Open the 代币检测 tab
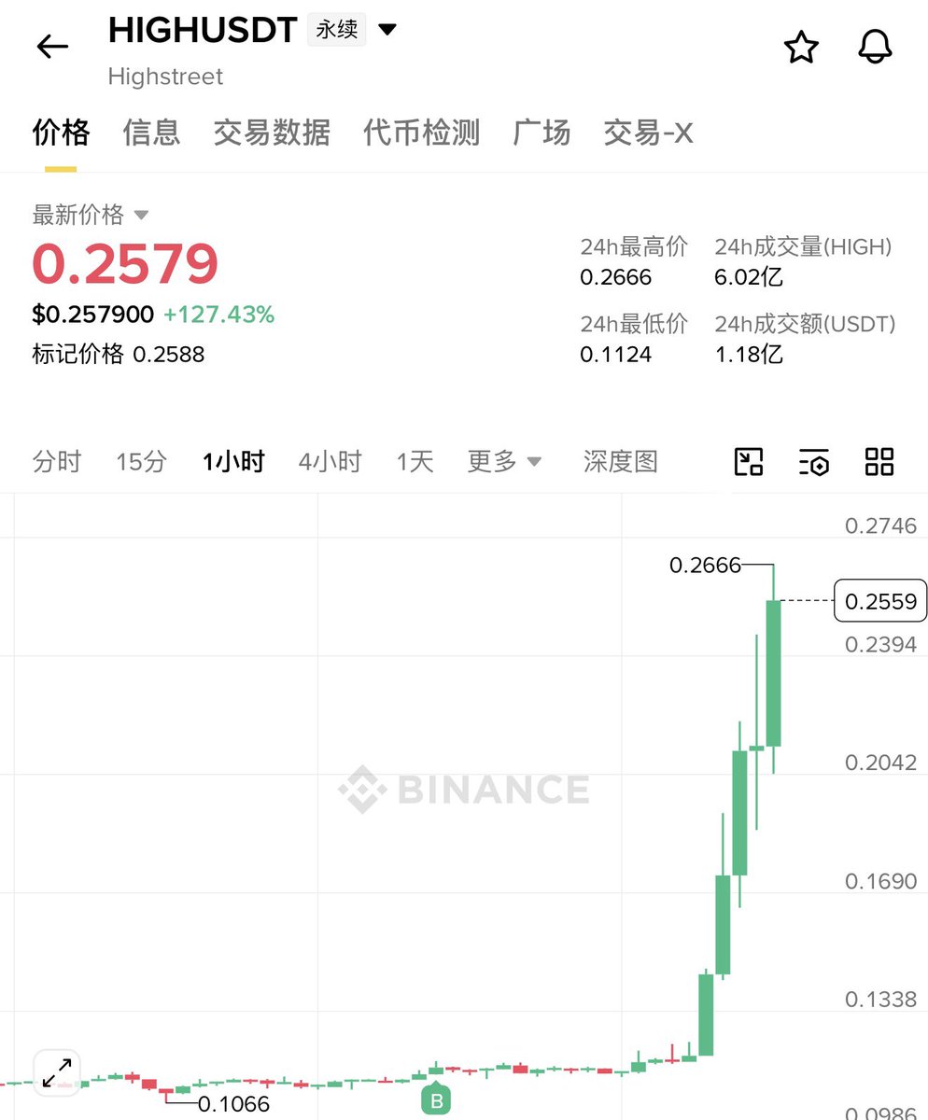This screenshot has height=1120, width=928. [x=421, y=133]
